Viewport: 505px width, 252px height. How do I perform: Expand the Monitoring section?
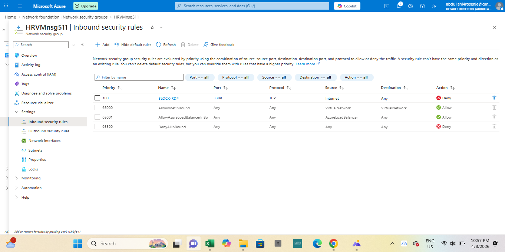tap(16, 178)
